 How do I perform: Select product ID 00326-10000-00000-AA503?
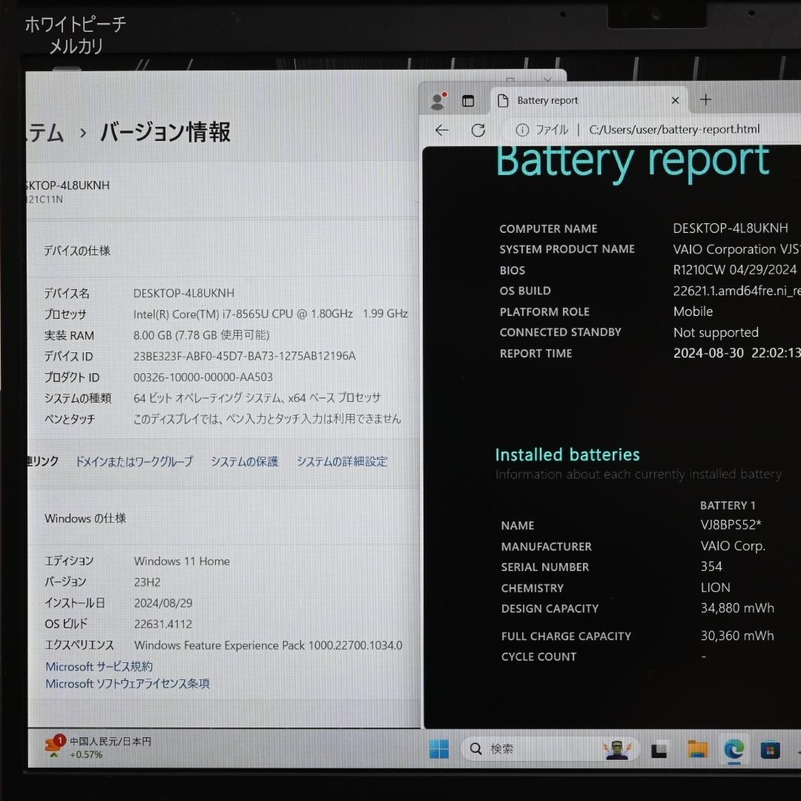(x=203, y=377)
